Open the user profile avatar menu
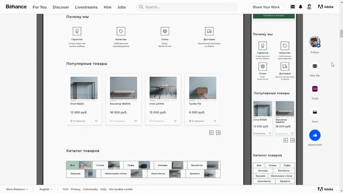The image size is (343, 193). [309, 7]
